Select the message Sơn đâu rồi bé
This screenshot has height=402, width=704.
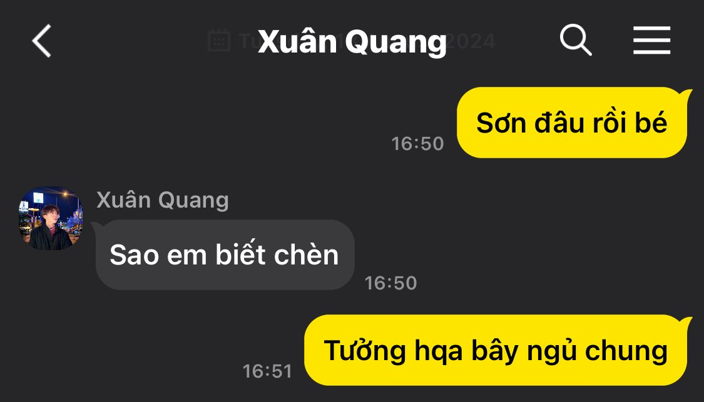[x=571, y=123]
